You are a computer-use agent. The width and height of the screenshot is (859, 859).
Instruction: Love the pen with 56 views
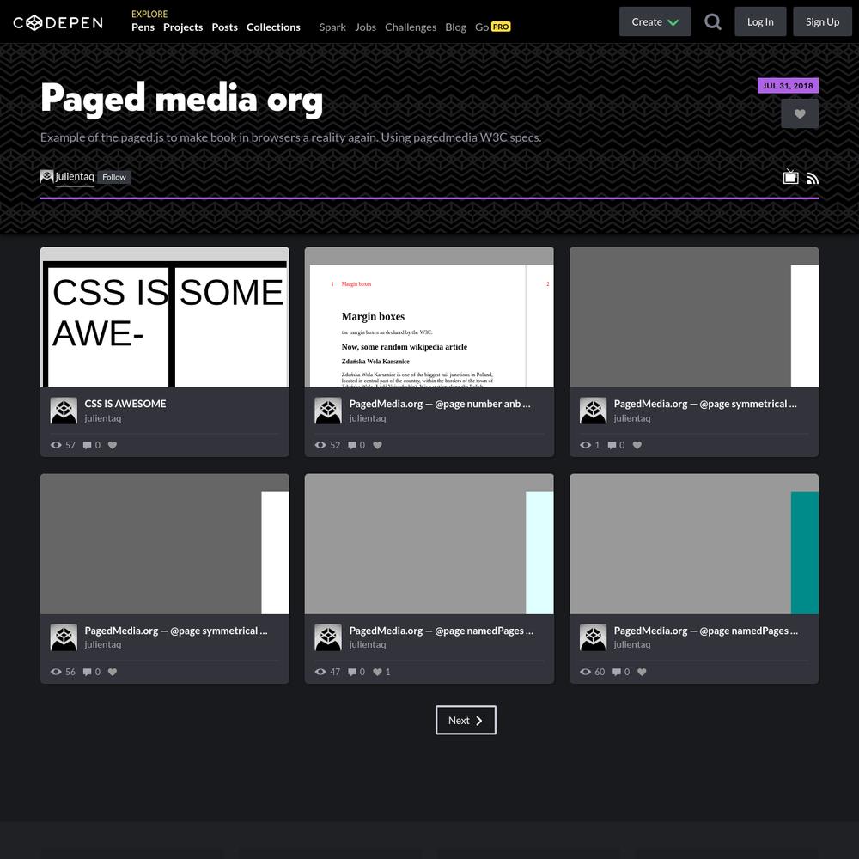[113, 672]
